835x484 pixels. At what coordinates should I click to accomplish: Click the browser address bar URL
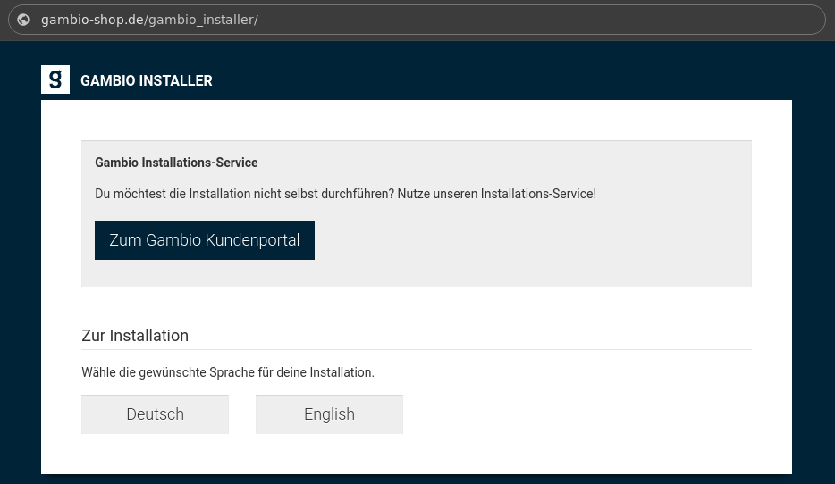pos(149,20)
